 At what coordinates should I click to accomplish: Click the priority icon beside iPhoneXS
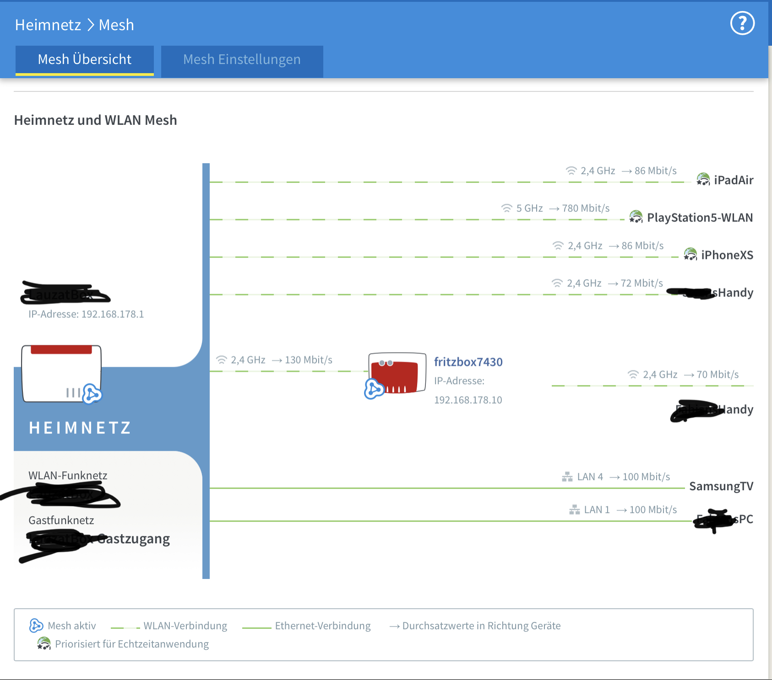click(x=690, y=254)
